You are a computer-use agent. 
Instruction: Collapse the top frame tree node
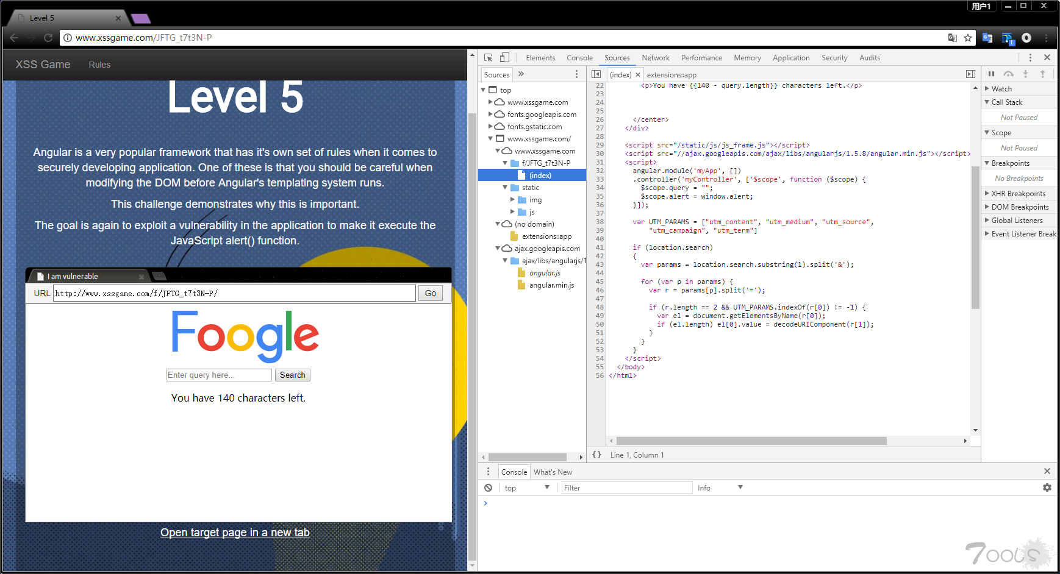click(x=484, y=90)
